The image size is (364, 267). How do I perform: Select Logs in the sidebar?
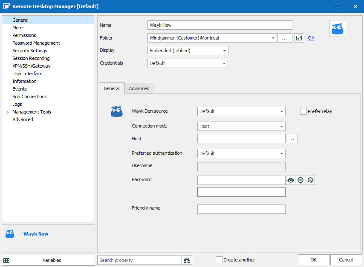[x=17, y=104]
